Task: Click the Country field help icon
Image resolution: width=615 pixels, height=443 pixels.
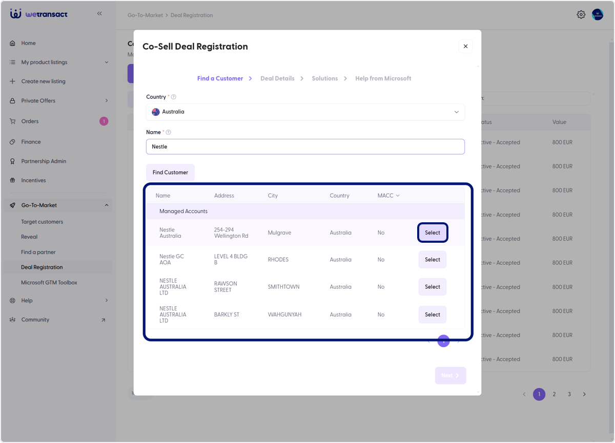Action: 173,97
